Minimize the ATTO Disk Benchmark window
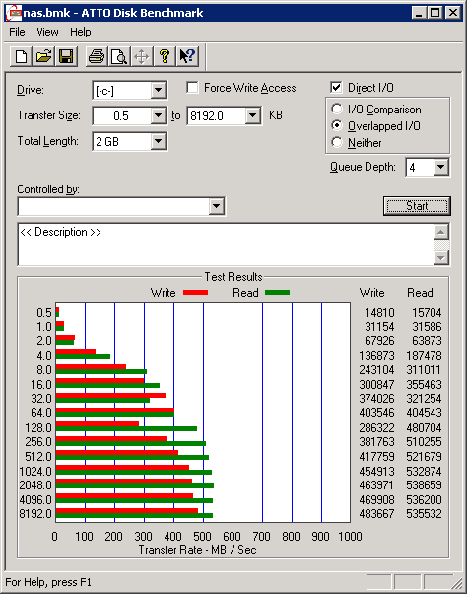The height and width of the screenshot is (594, 467). (419, 13)
